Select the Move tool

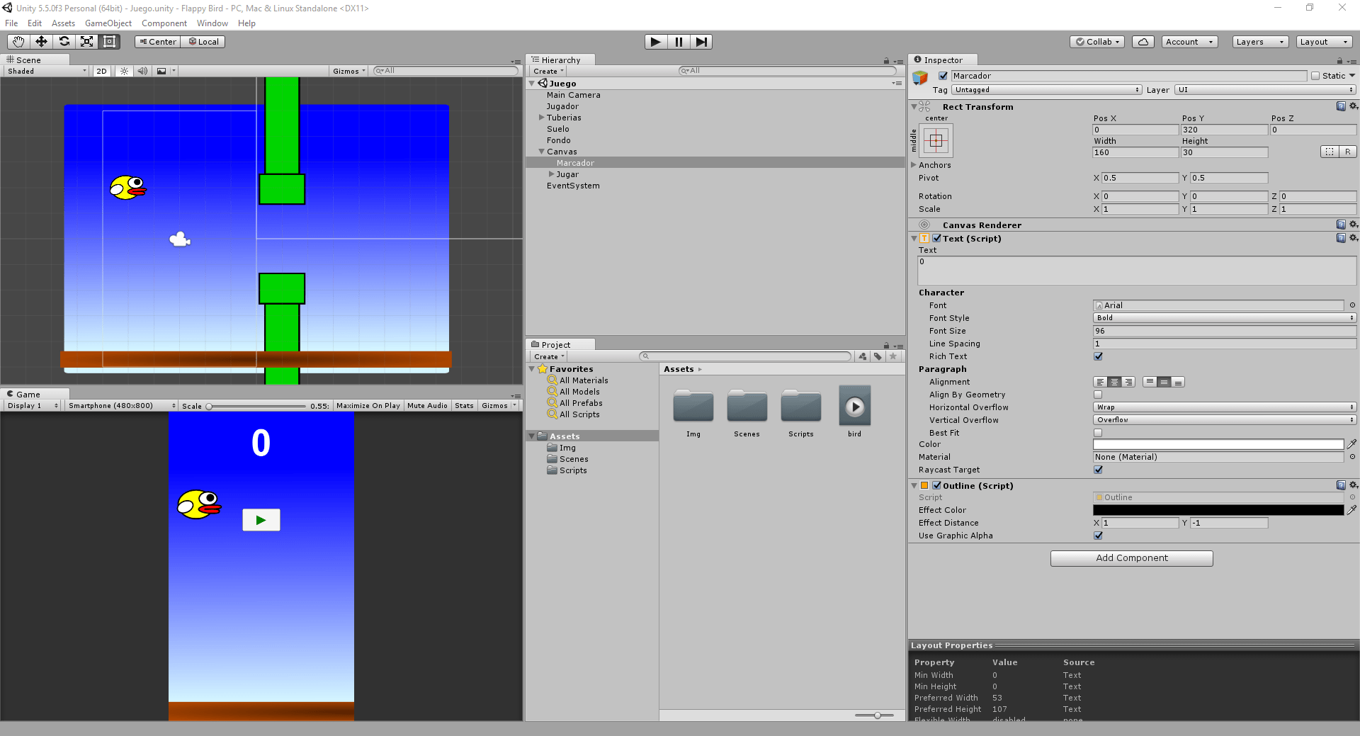pos(41,42)
